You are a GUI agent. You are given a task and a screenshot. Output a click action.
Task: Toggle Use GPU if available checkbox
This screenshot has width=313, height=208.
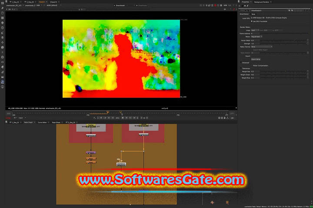coord(252,21)
